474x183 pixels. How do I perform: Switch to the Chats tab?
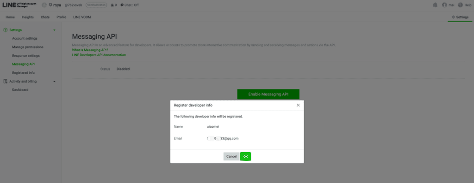click(x=45, y=17)
